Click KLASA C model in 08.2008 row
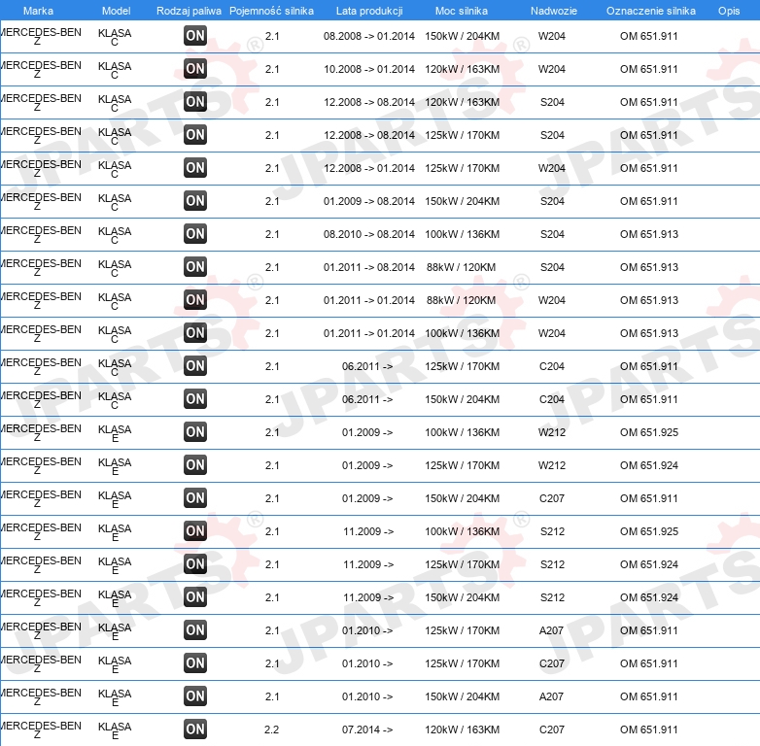The width and height of the screenshot is (760, 746). pyautogui.click(x=115, y=37)
